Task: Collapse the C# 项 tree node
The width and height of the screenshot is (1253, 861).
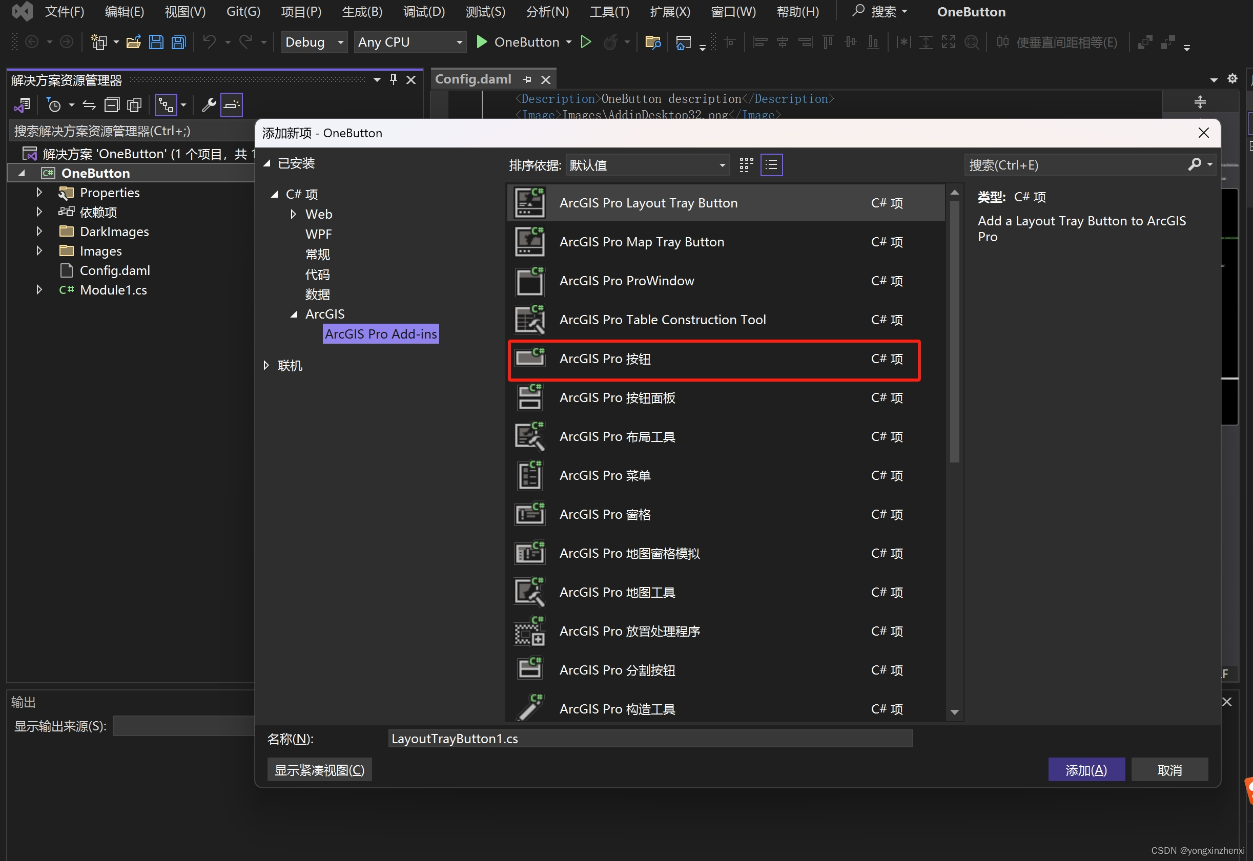Action: [x=275, y=194]
